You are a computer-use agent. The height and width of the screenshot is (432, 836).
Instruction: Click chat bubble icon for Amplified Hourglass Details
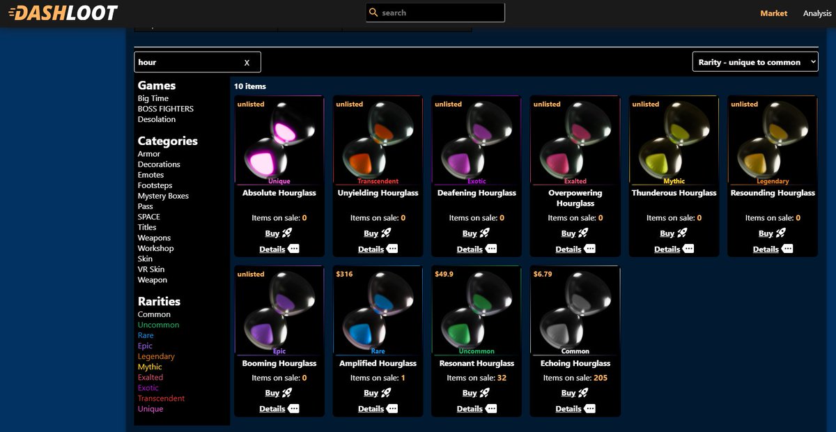pos(392,408)
